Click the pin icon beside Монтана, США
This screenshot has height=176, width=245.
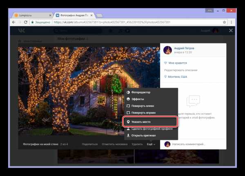(x=165, y=77)
